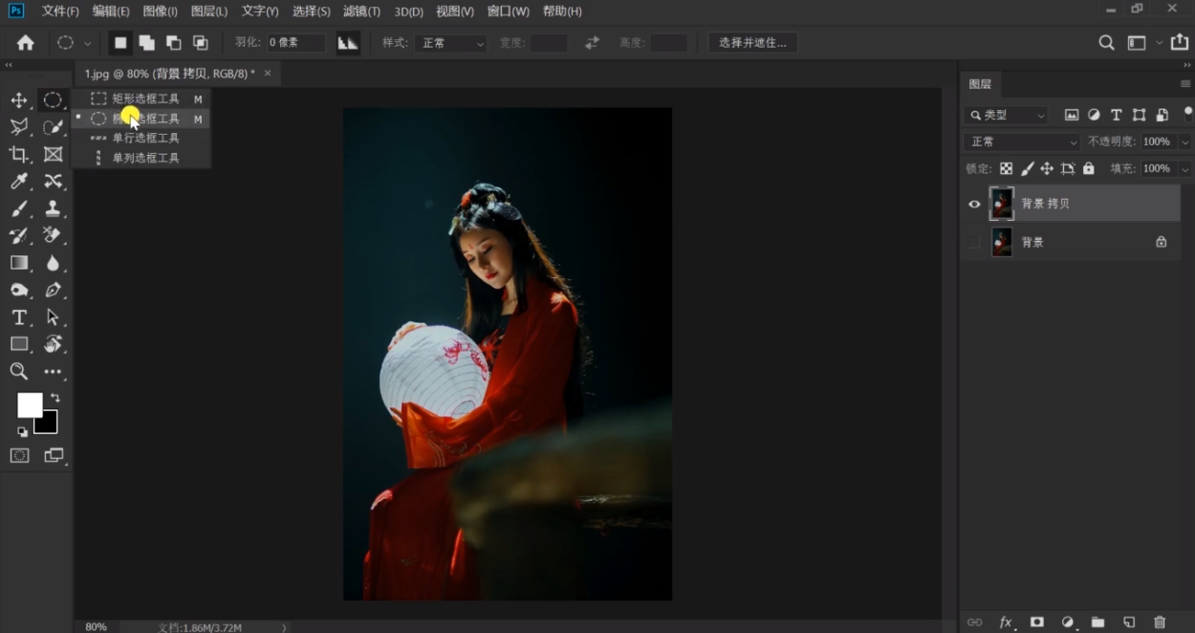
Task: Toggle adjustment layer filter icon
Action: click(x=1094, y=115)
